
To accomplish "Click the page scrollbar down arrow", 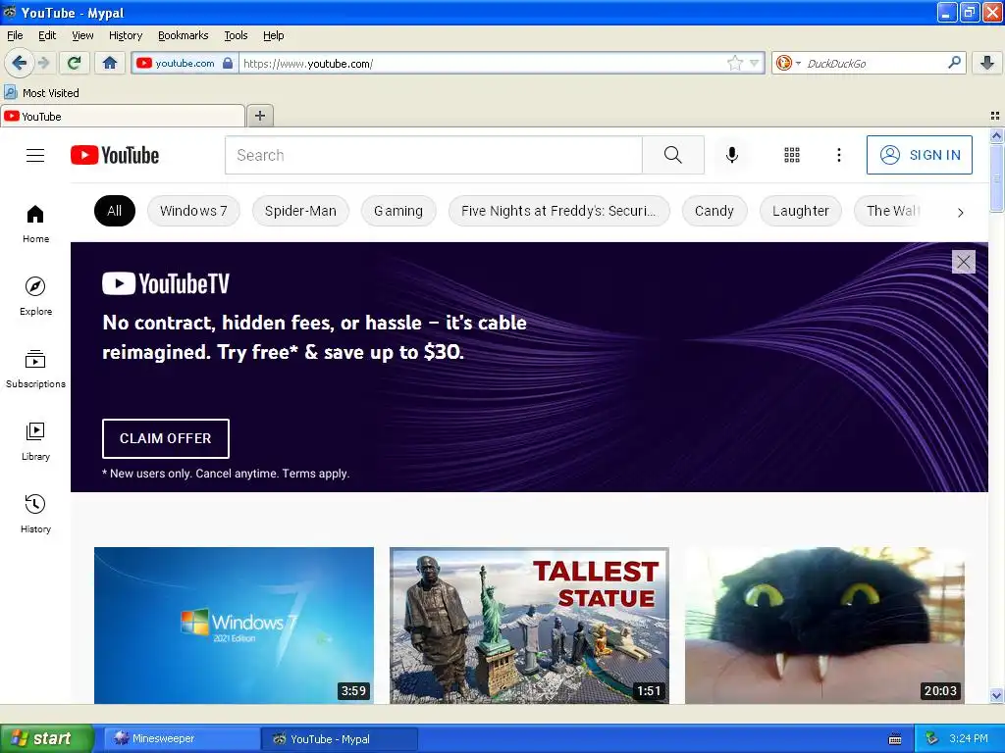I will (996, 695).
